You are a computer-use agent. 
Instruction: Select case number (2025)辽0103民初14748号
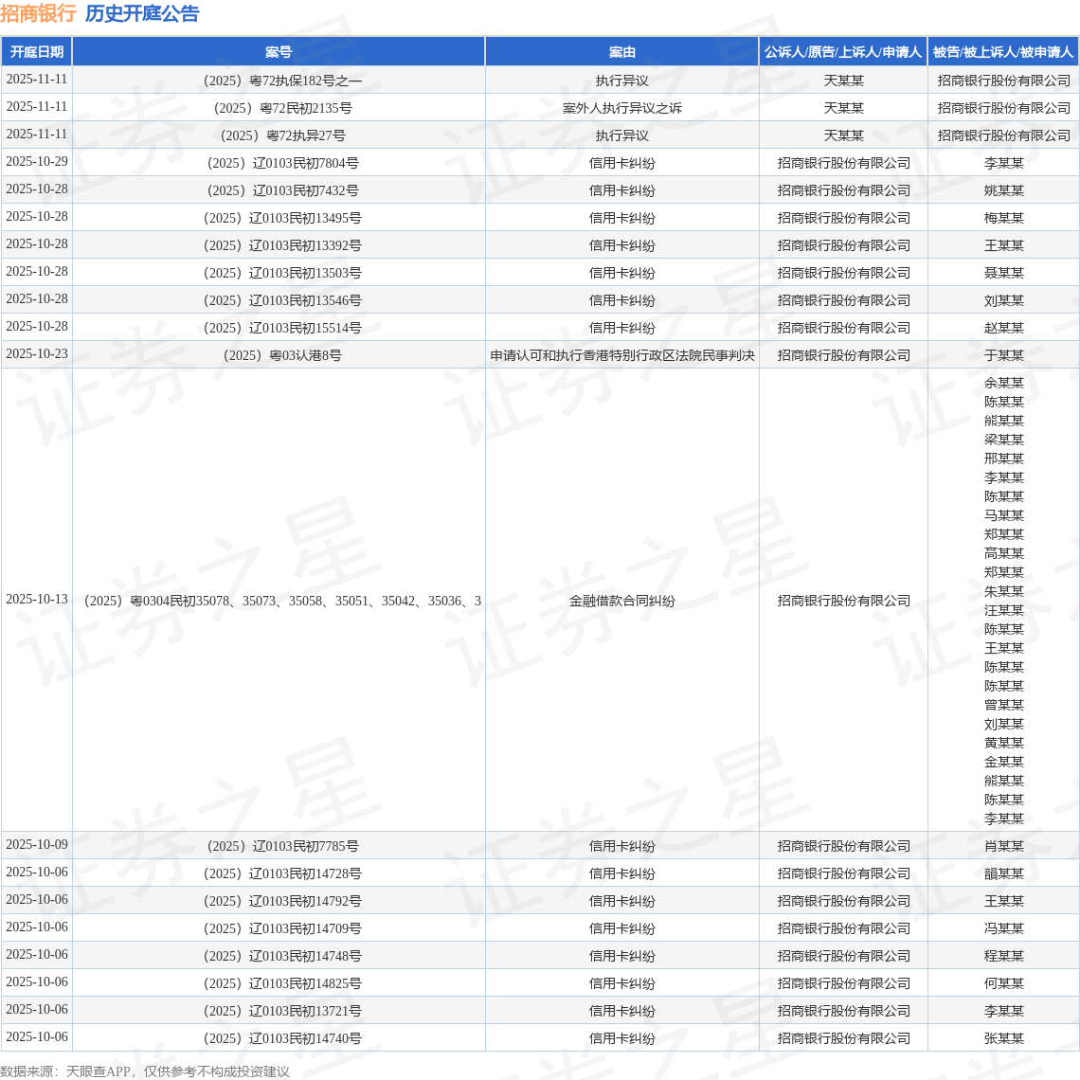point(282,957)
